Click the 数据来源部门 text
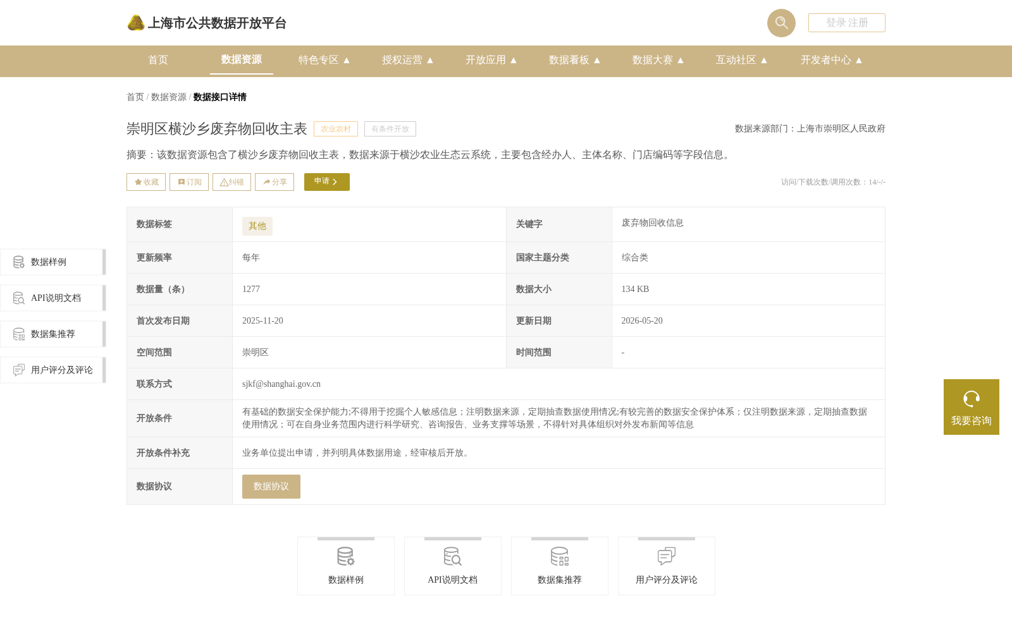This screenshot has width=1012, height=632. coord(810,129)
